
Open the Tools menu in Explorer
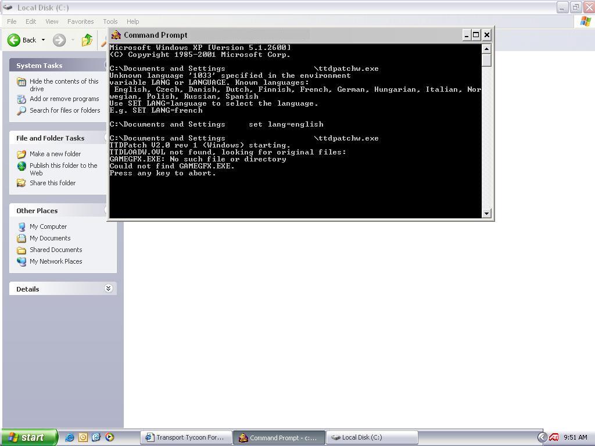(x=110, y=21)
